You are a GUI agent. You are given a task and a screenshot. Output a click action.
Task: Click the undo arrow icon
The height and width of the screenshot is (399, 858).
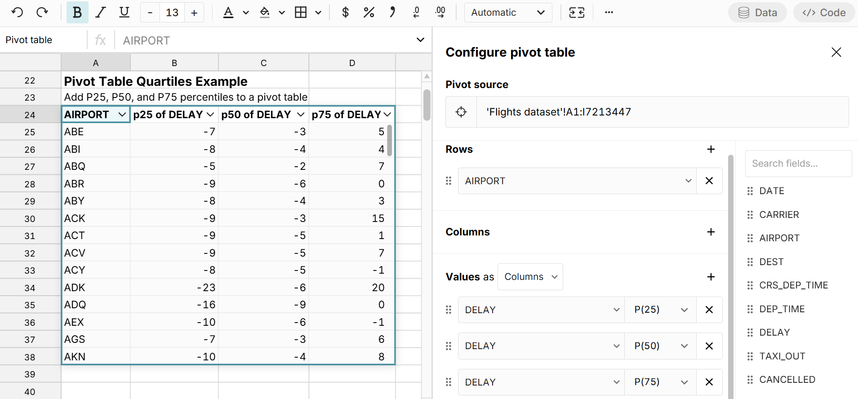point(17,13)
